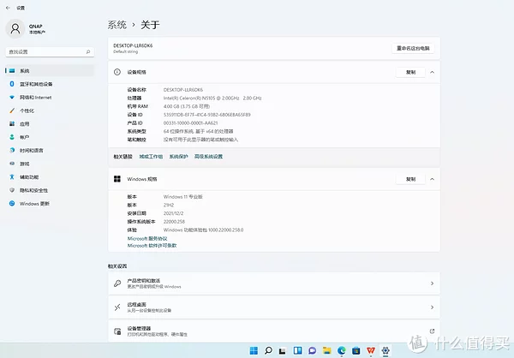Open Microsoft 软件许可条款 link
514x358 pixels.
tap(152, 246)
